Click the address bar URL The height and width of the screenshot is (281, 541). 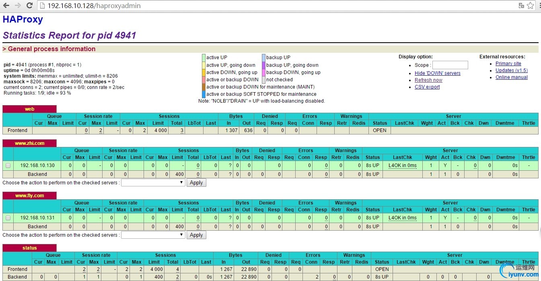pyautogui.click(x=94, y=6)
